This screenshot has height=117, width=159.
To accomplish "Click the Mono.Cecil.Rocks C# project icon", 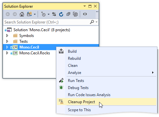I will [15, 53].
